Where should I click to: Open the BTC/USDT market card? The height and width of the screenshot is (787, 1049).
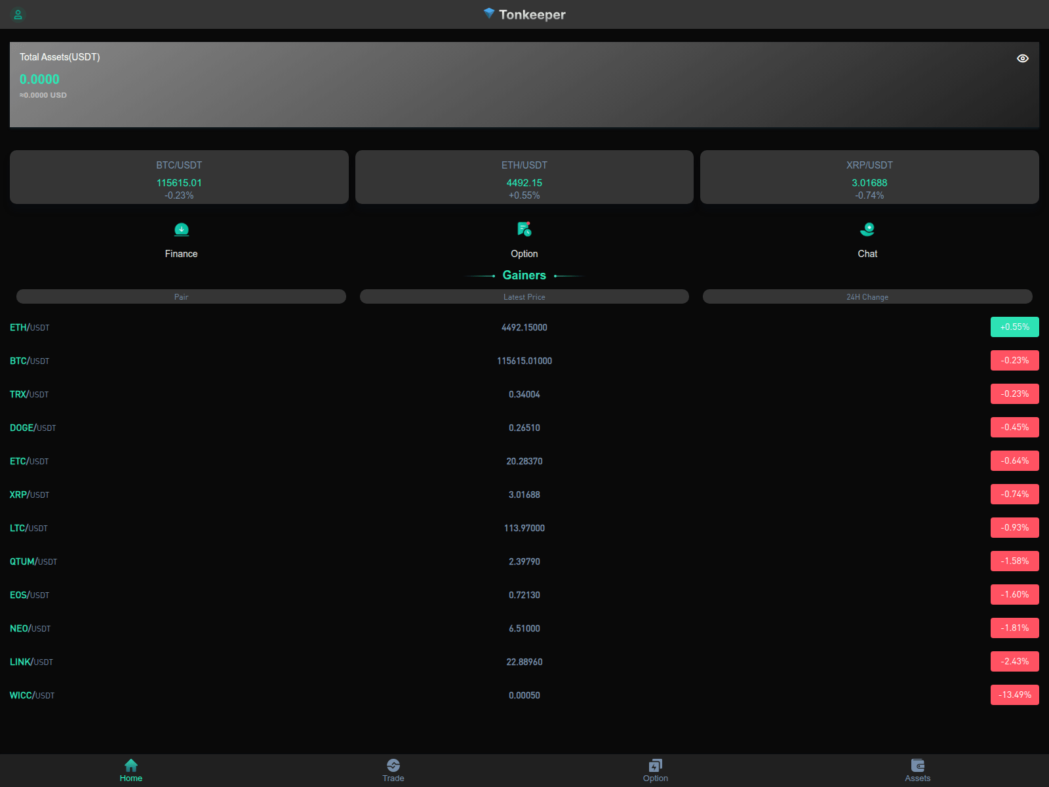[x=178, y=177]
